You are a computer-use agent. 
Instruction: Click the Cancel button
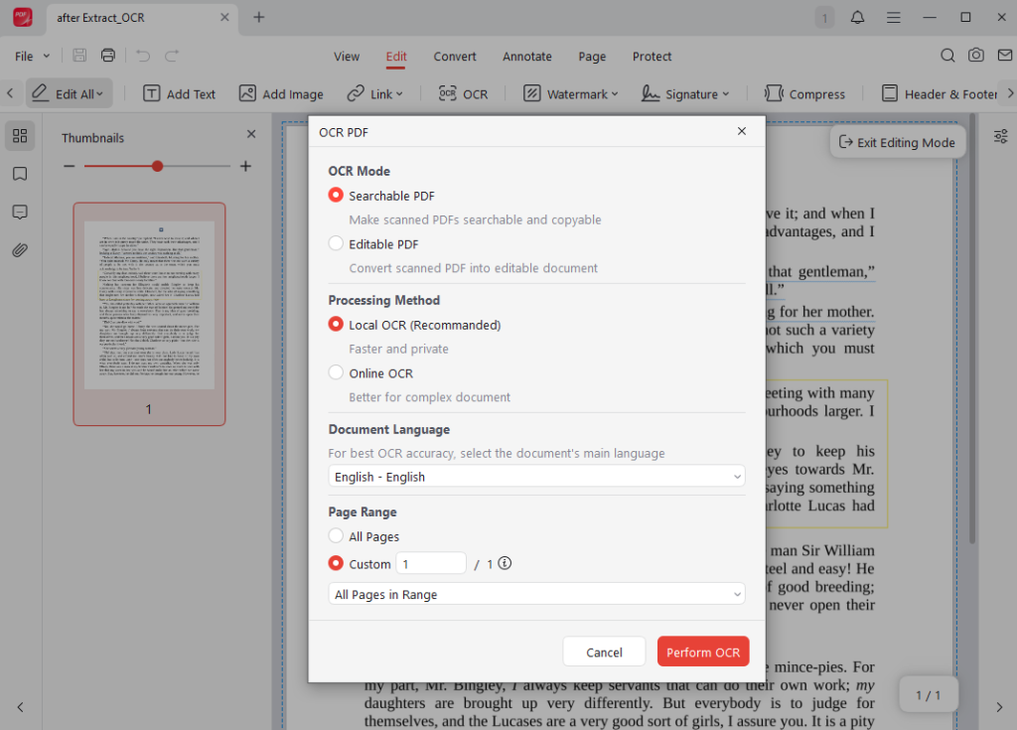[604, 652]
